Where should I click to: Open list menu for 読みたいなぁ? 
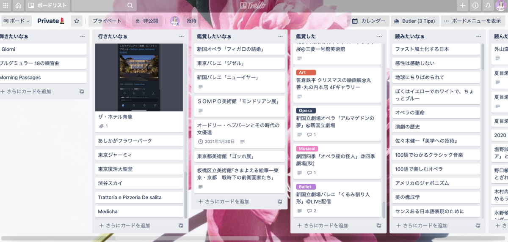[478, 36]
